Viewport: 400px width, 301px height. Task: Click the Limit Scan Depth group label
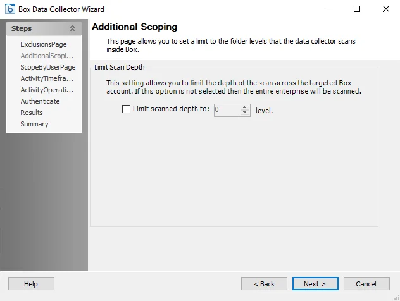coord(120,67)
